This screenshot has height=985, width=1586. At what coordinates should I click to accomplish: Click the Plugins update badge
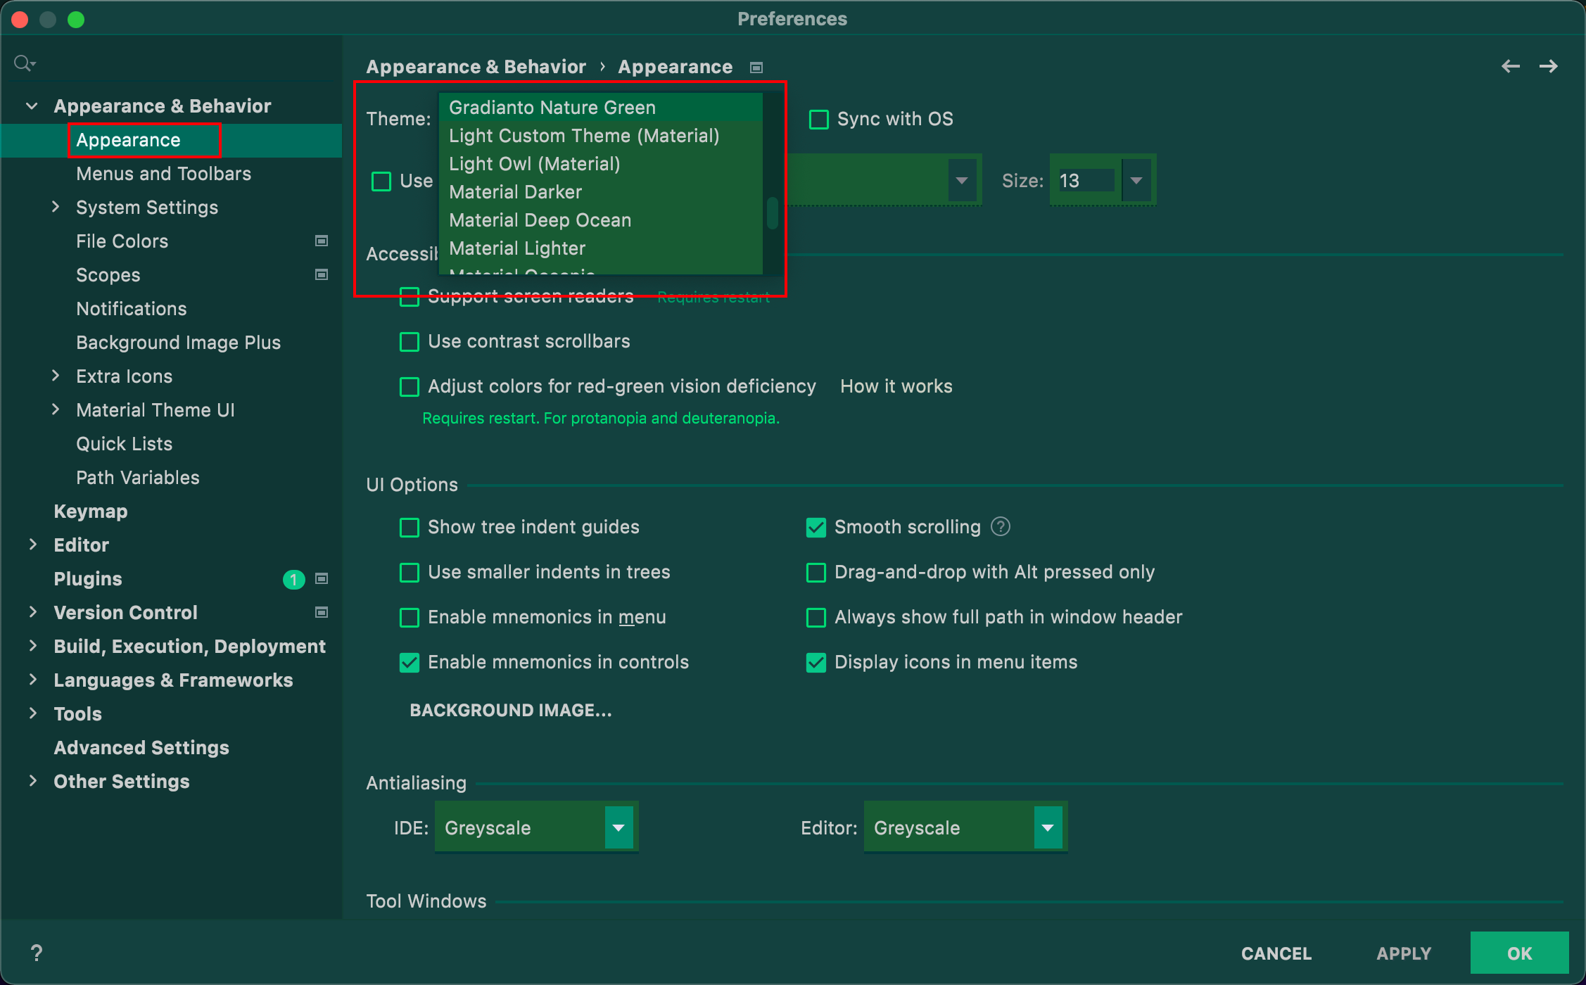click(x=293, y=579)
